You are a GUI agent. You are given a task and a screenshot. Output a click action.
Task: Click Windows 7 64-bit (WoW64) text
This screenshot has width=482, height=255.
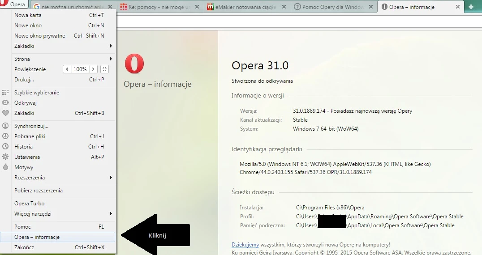click(326, 128)
